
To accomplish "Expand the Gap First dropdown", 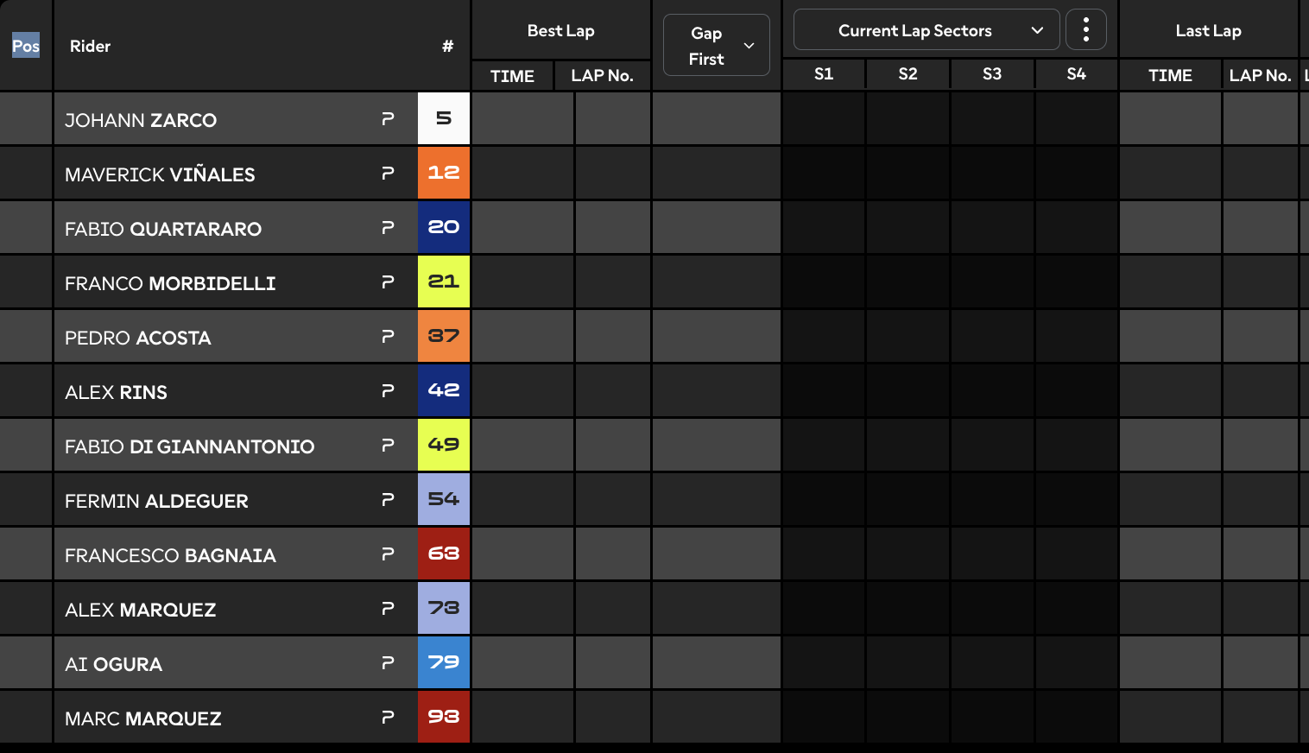I will coord(717,45).
